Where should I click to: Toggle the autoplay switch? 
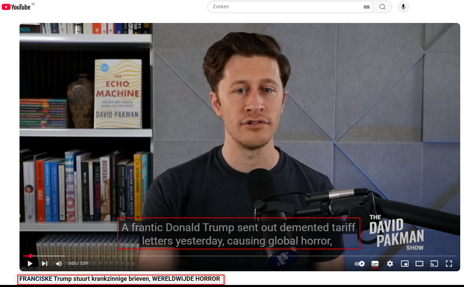tap(359, 264)
